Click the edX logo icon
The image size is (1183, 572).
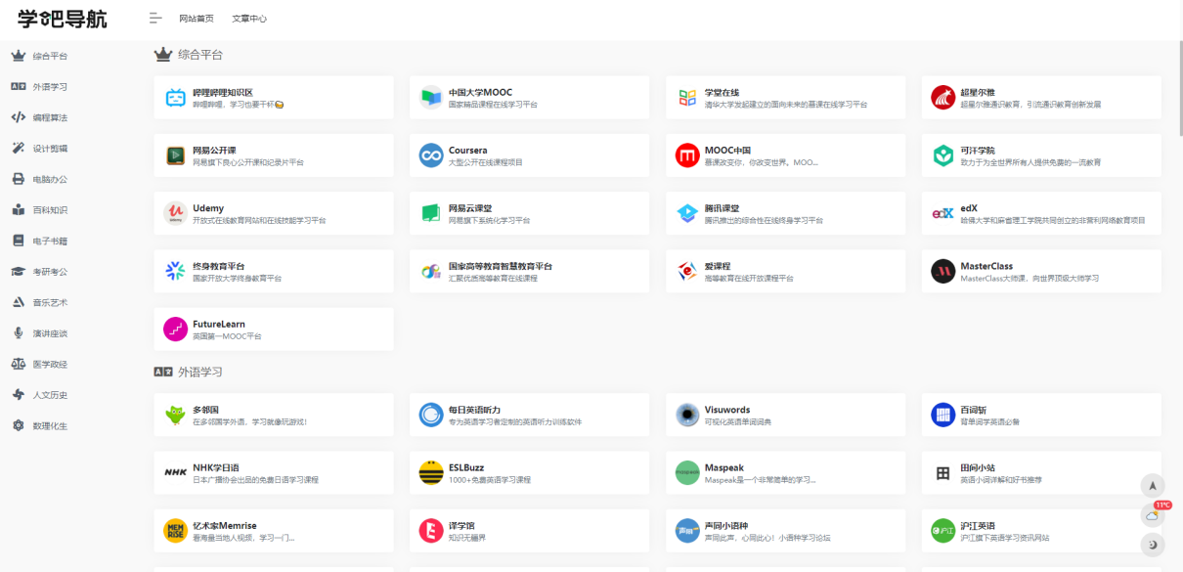942,213
